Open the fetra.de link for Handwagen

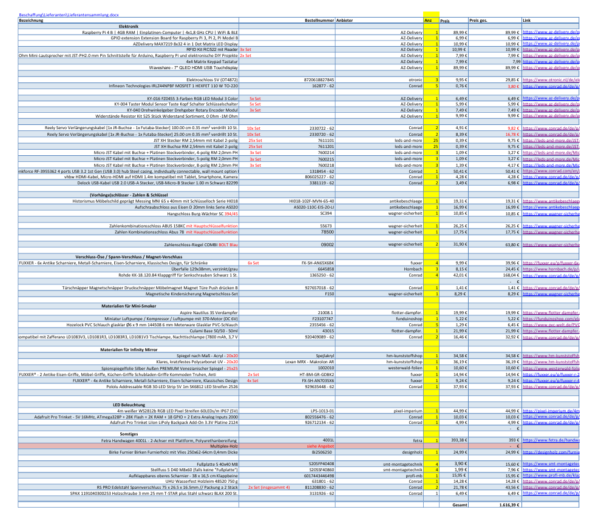pos(551,440)
